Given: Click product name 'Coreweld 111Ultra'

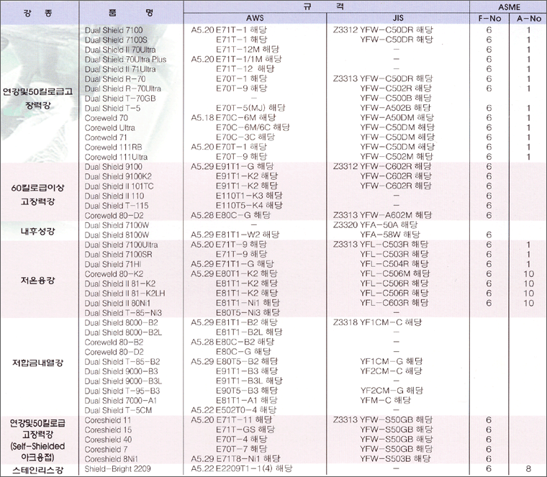Looking at the screenshot, I should coord(116,158).
